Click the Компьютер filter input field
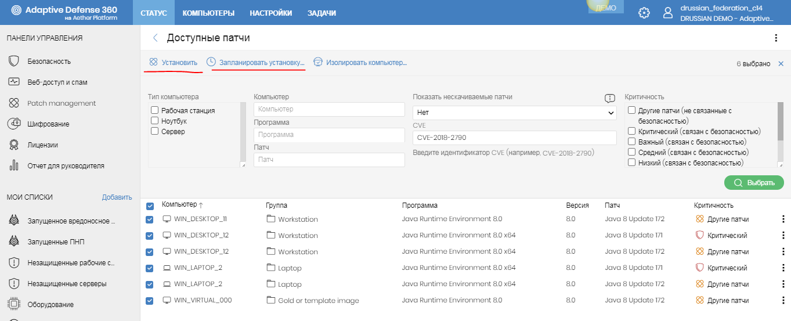Image resolution: width=791 pixels, height=321 pixels. point(329,109)
